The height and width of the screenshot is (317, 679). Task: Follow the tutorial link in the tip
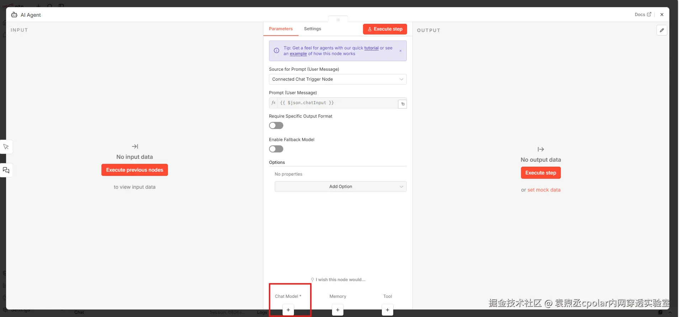pyautogui.click(x=371, y=48)
